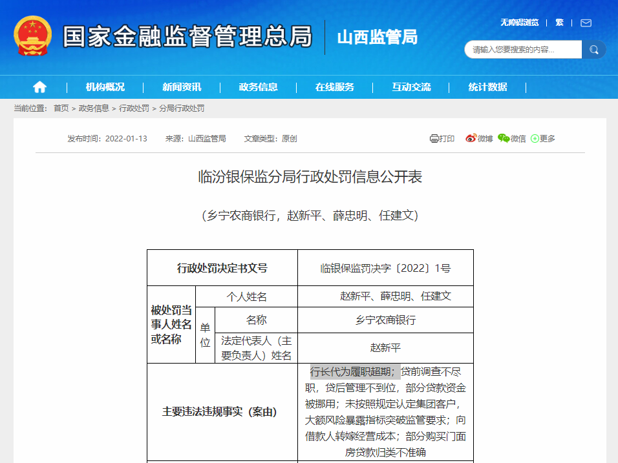Click the 打印 text link

coord(447,139)
